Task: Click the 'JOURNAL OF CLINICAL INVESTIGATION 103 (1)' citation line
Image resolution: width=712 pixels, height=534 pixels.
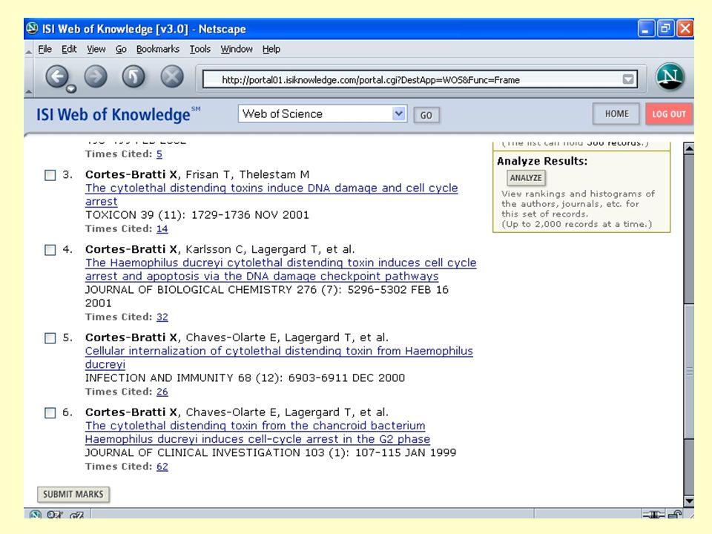Action: 271,452
